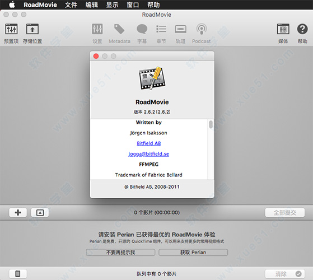Click the RoadMovie app icon in About dialog
The width and height of the screenshot is (313, 280).
[x=152, y=78]
